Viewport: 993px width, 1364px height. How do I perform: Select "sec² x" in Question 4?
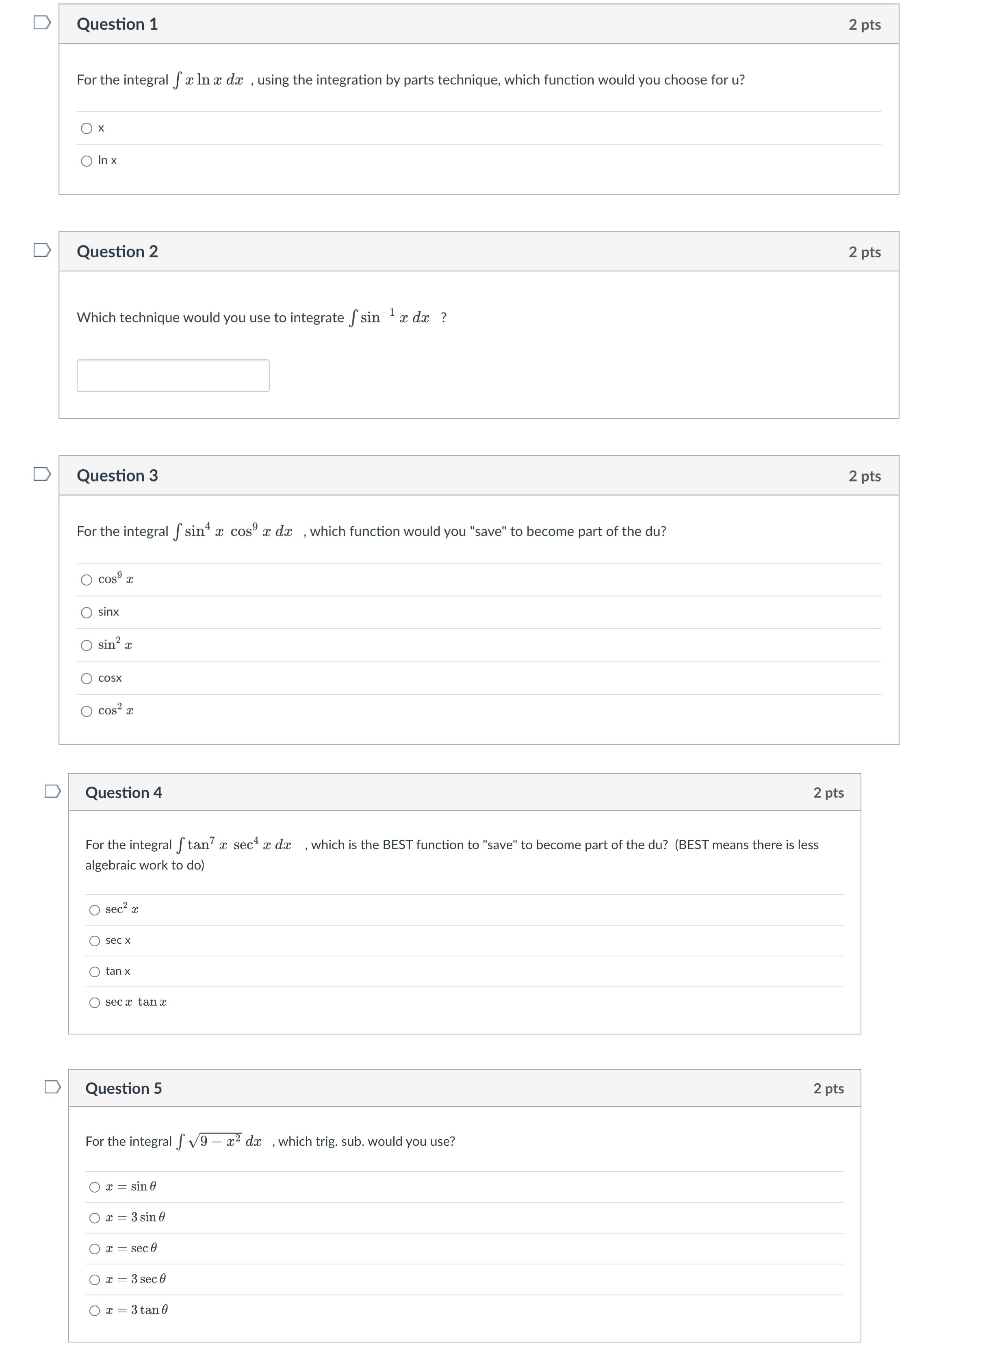pos(95,909)
